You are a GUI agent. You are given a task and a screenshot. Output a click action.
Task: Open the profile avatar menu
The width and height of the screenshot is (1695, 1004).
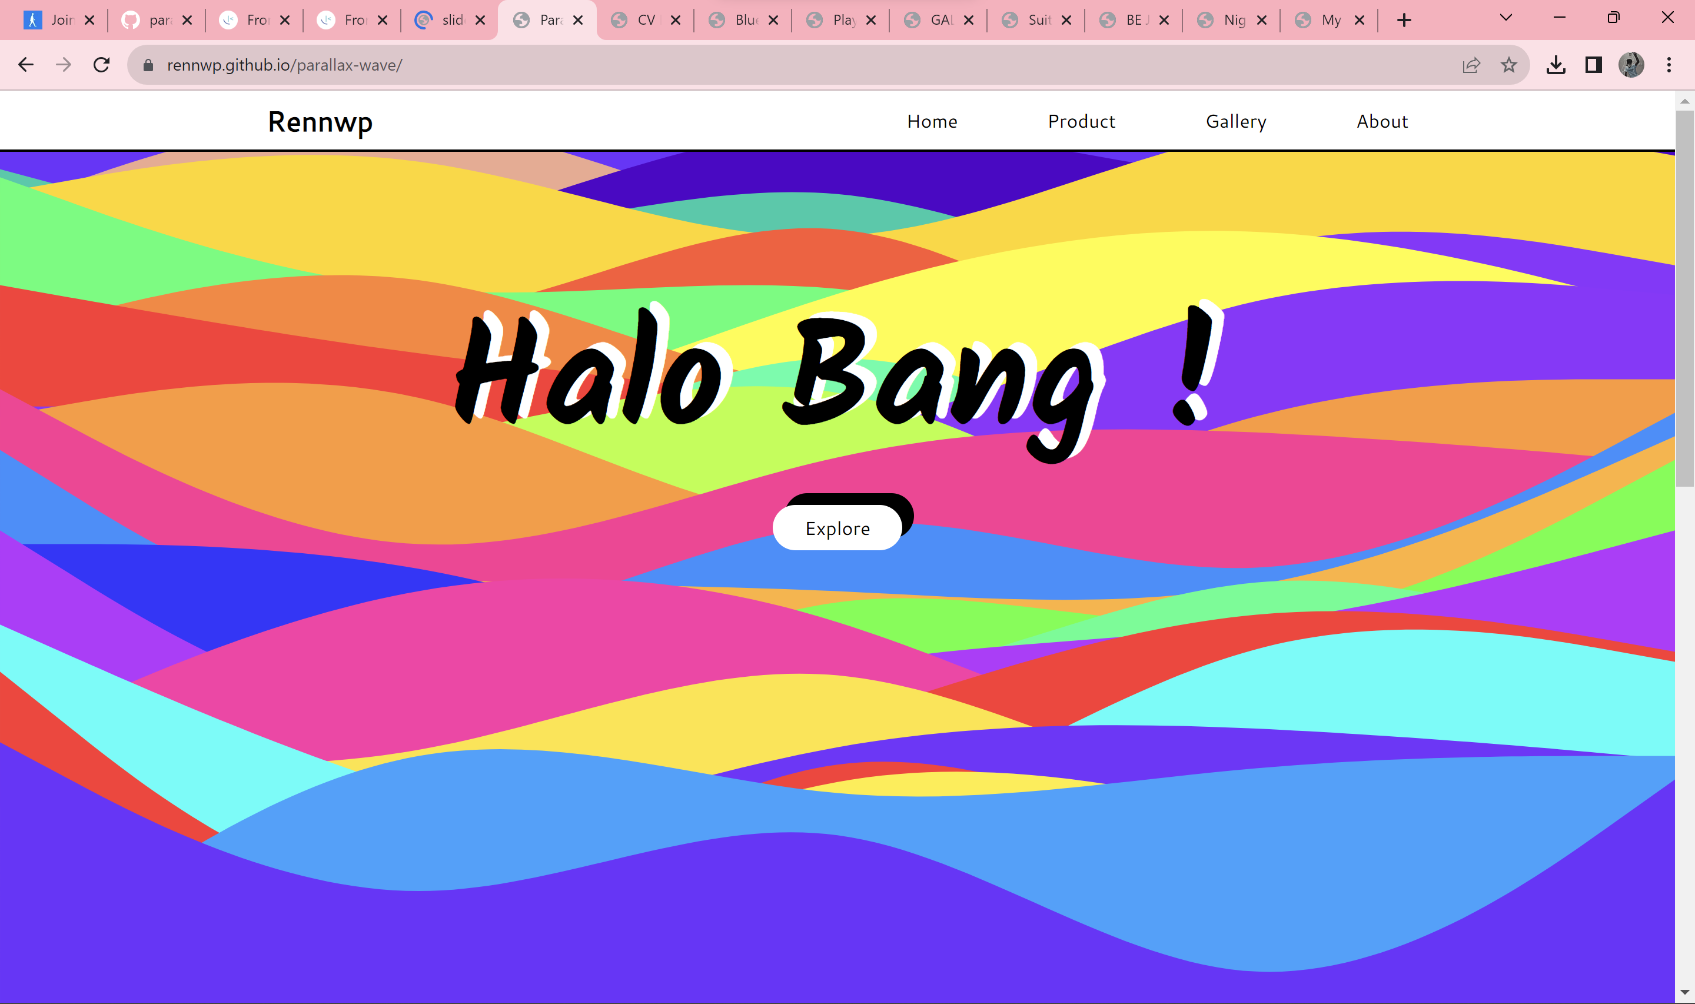[x=1631, y=65]
